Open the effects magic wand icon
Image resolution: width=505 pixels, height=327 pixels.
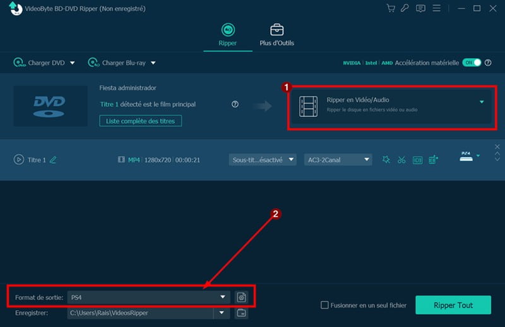coord(386,160)
